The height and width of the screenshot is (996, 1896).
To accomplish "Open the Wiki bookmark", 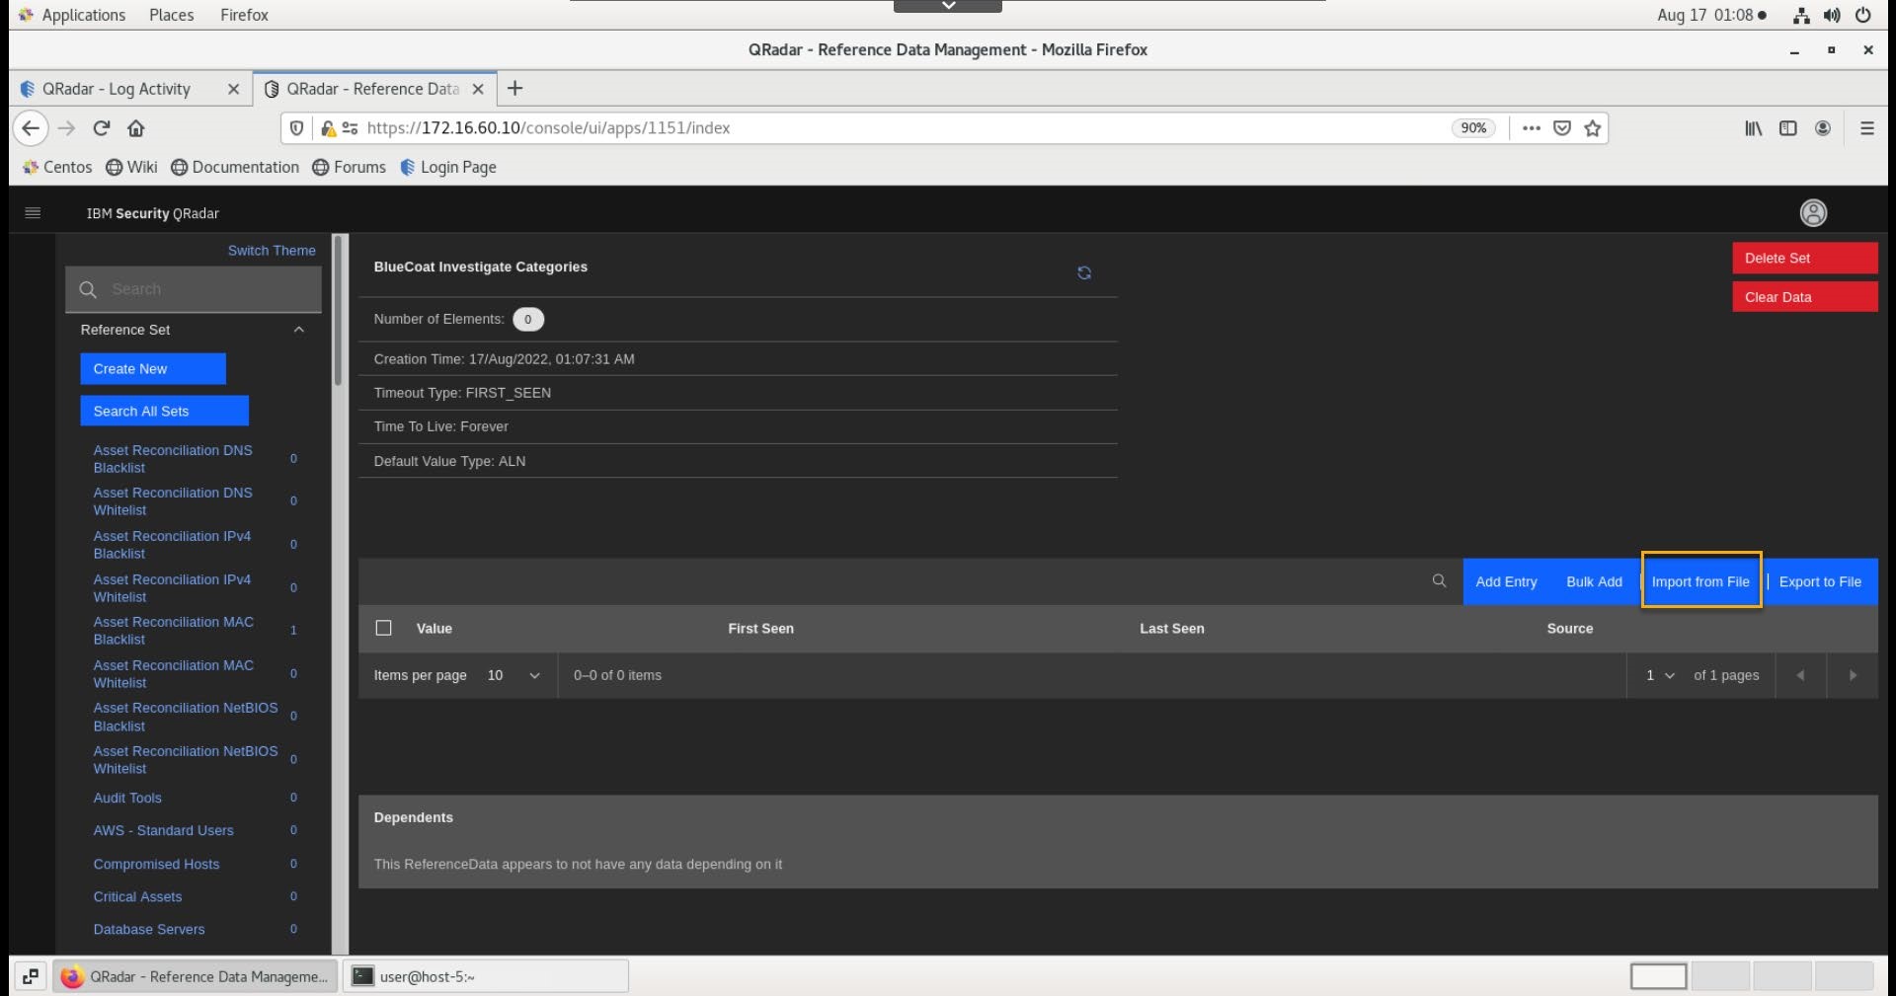I will coord(131,167).
